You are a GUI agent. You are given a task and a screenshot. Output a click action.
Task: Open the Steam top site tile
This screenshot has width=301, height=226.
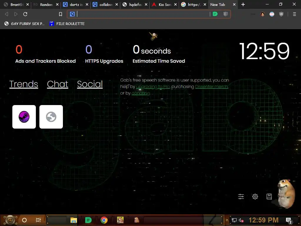point(24,117)
